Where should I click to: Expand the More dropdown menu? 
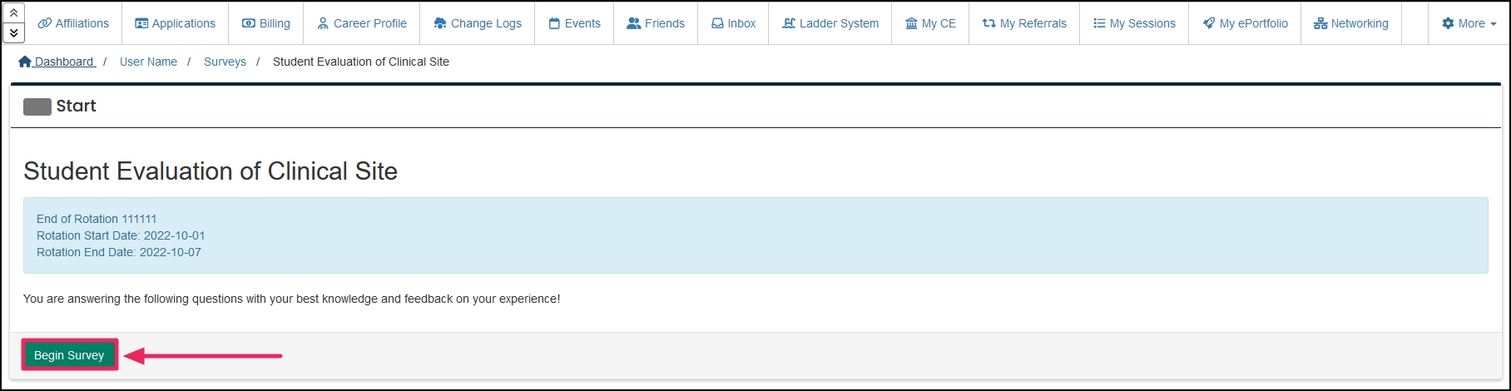(1469, 23)
